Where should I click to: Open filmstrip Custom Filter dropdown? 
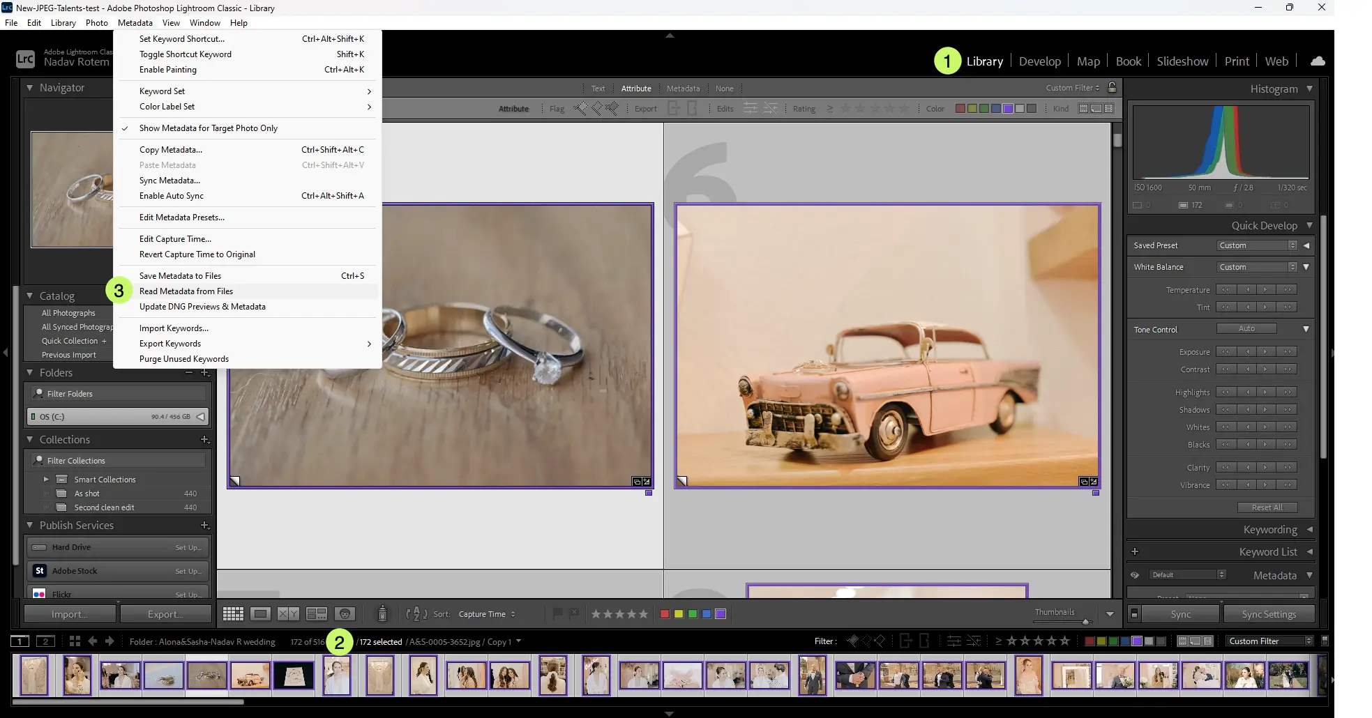click(1270, 641)
